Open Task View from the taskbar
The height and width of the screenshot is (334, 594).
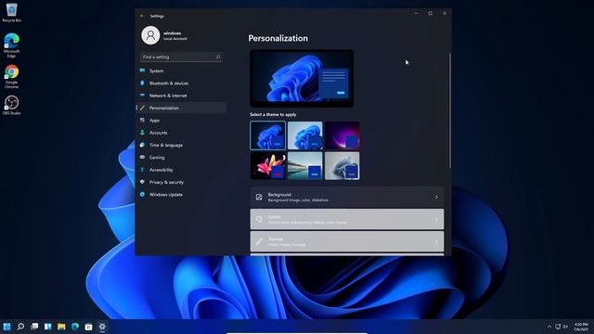pos(34,327)
